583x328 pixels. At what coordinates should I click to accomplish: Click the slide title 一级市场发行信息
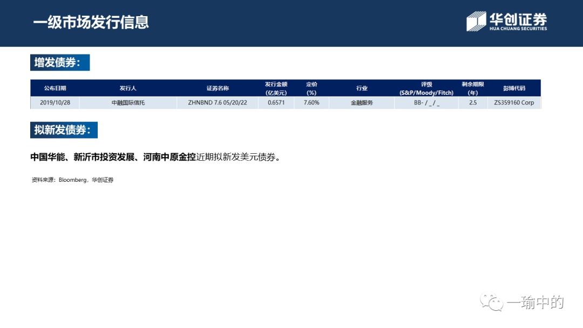tap(91, 22)
